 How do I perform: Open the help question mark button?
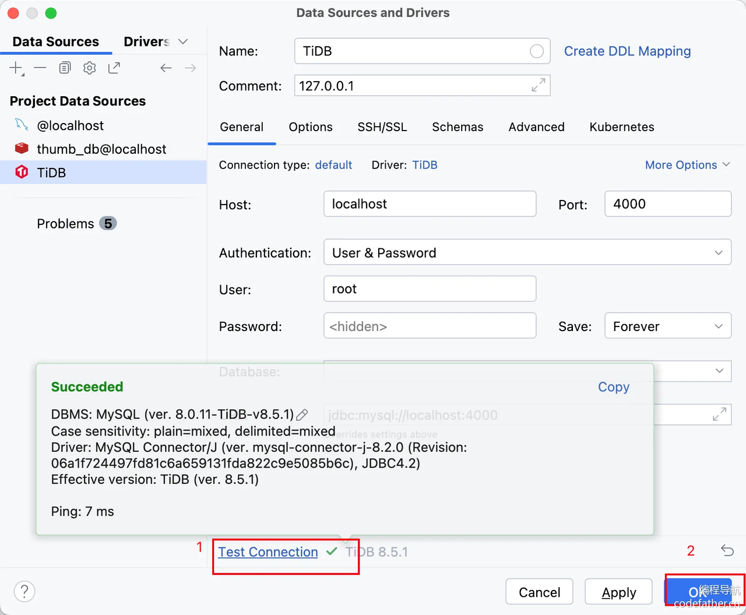click(x=24, y=591)
